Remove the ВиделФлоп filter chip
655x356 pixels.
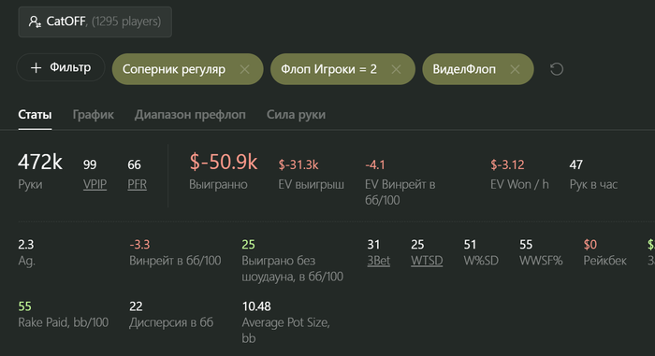coord(515,69)
